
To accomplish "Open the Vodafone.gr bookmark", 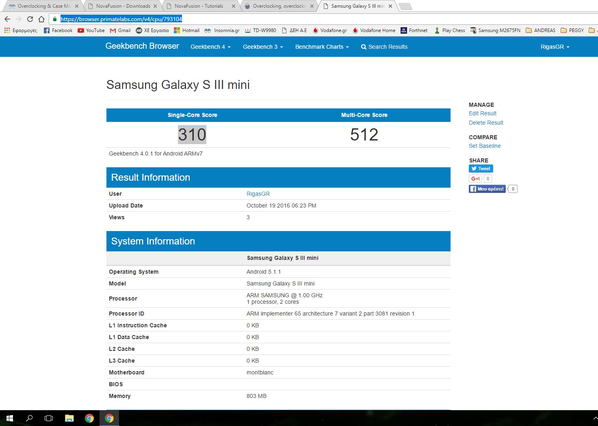I will click(x=329, y=30).
